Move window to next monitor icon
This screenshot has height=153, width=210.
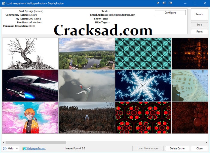170,3
